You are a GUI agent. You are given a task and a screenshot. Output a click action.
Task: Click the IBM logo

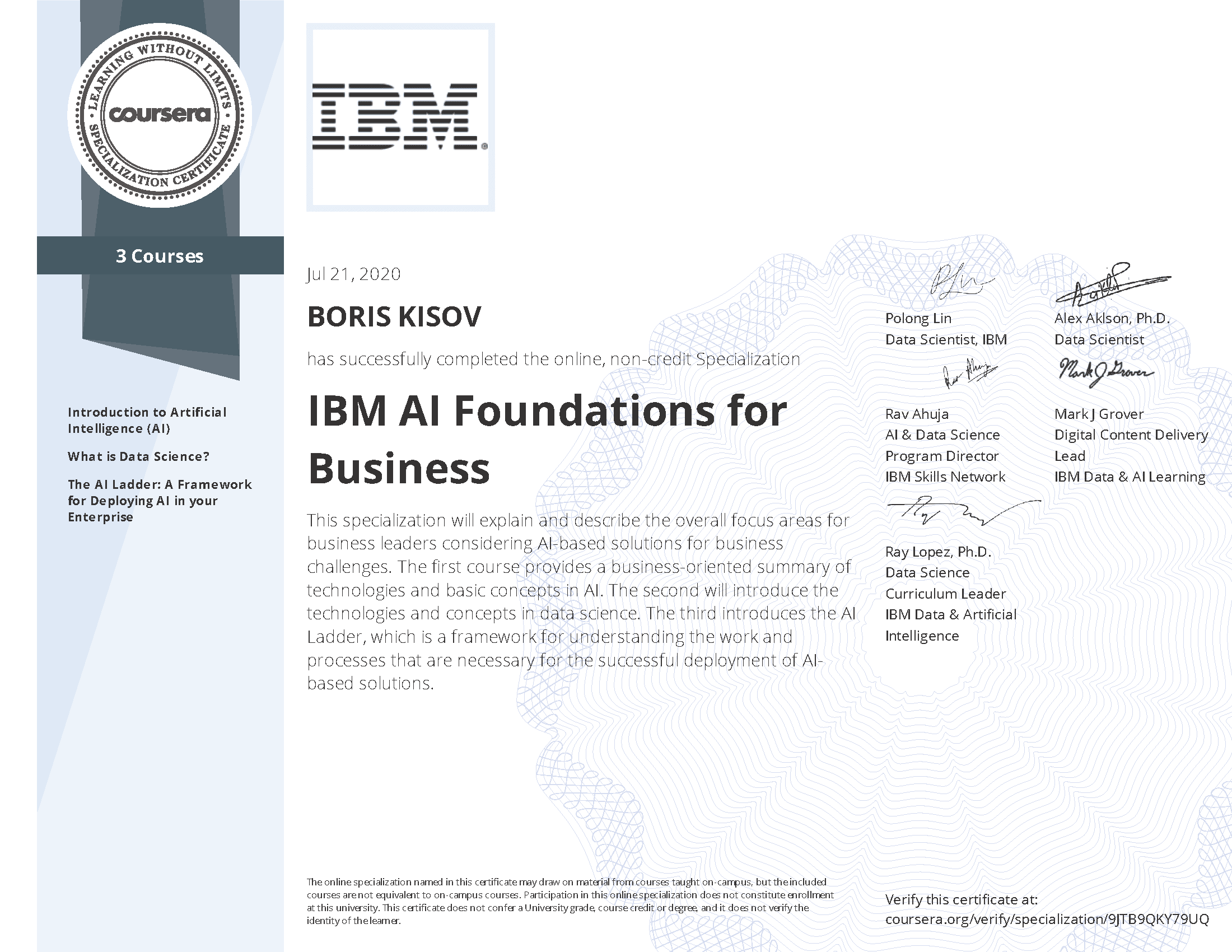tap(400, 116)
